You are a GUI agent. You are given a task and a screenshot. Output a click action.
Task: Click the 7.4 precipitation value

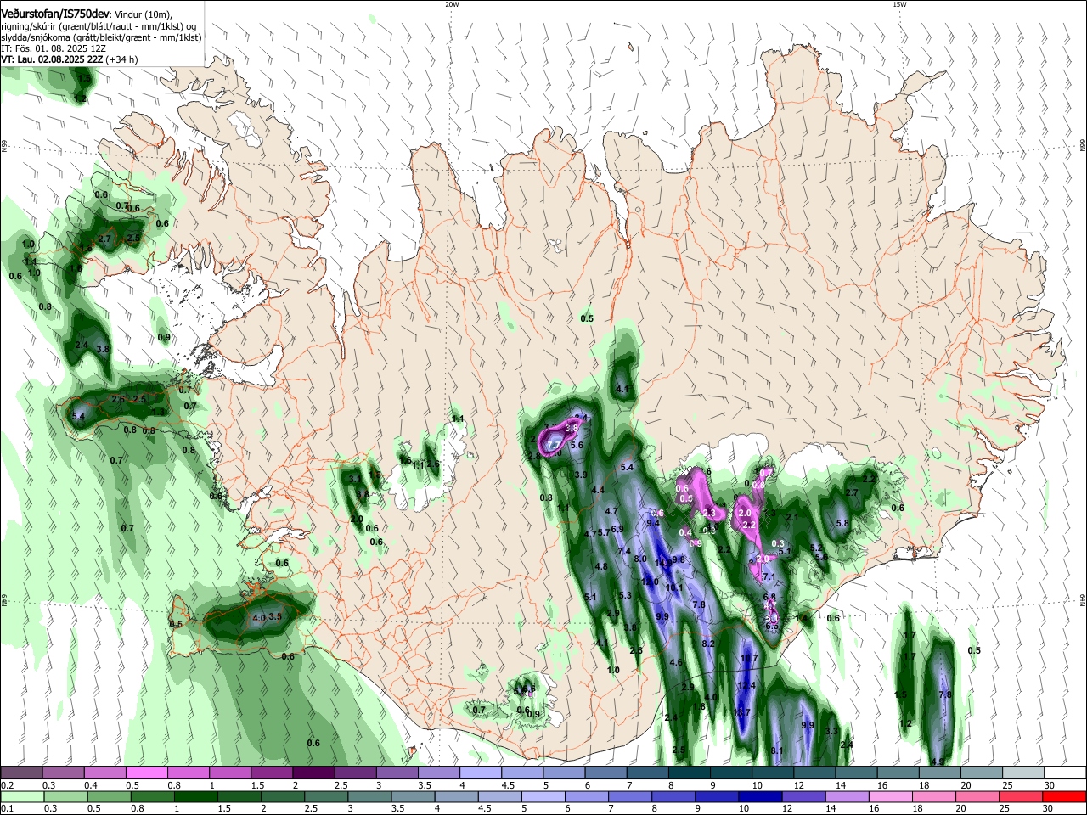point(624,552)
